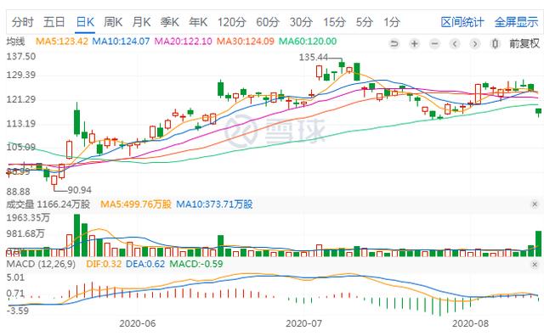Screen dimensions: 544x336
Task: Select the 五日 five-day tab
Action: [54, 22]
